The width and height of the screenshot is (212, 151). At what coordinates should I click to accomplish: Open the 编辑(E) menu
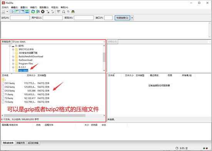pyautogui.click(x=15, y=7)
